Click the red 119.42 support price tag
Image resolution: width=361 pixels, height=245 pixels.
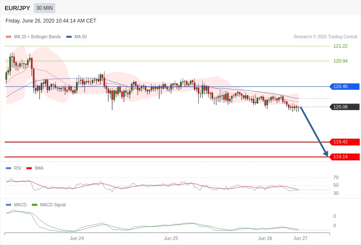pyautogui.click(x=345, y=142)
